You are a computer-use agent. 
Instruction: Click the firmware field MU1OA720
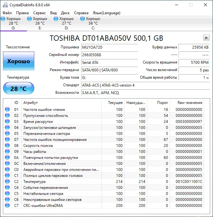pyautogui.click(x=109, y=47)
